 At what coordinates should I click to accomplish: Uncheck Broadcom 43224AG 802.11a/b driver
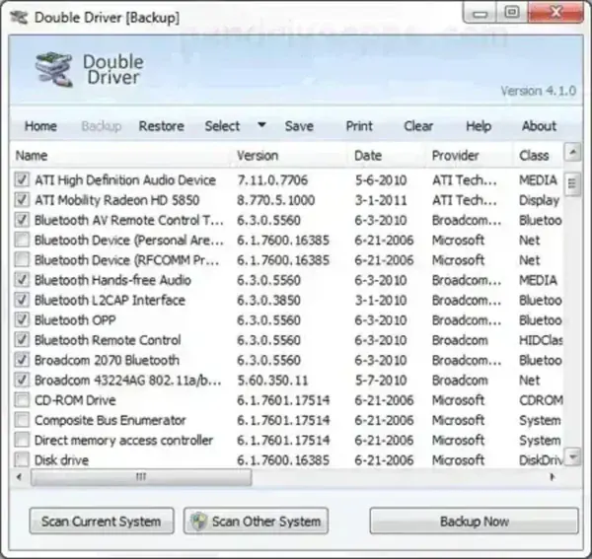coord(22,380)
